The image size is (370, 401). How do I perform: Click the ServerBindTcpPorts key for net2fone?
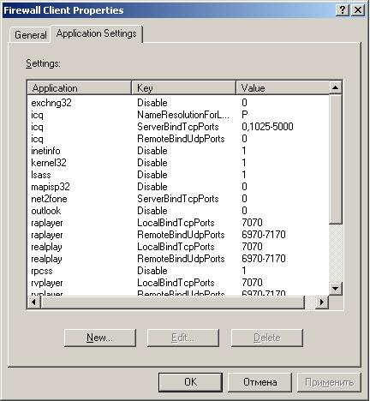click(x=178, y=199)
